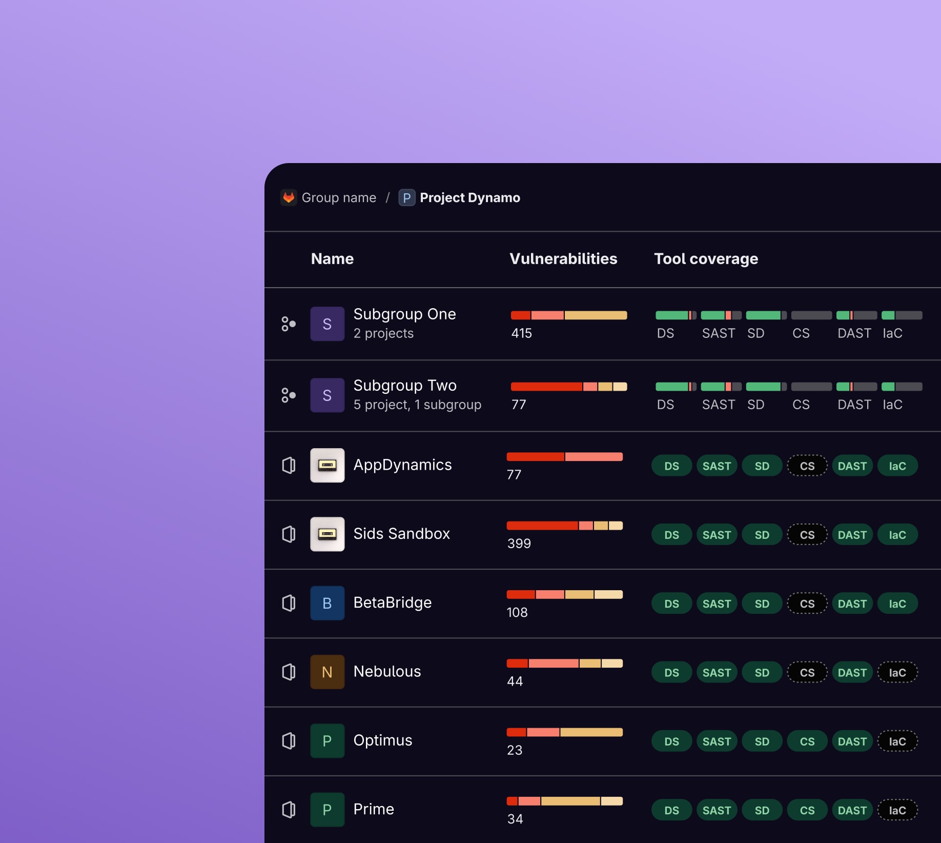Image resolution: width=941 pixels, height=843 pixels.
Task: Click the CS badge for Optimus
Action: click(807, 741)
